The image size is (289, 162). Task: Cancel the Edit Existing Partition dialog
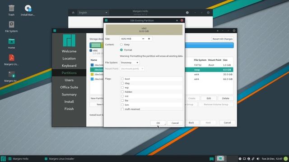tap(175, 123)
